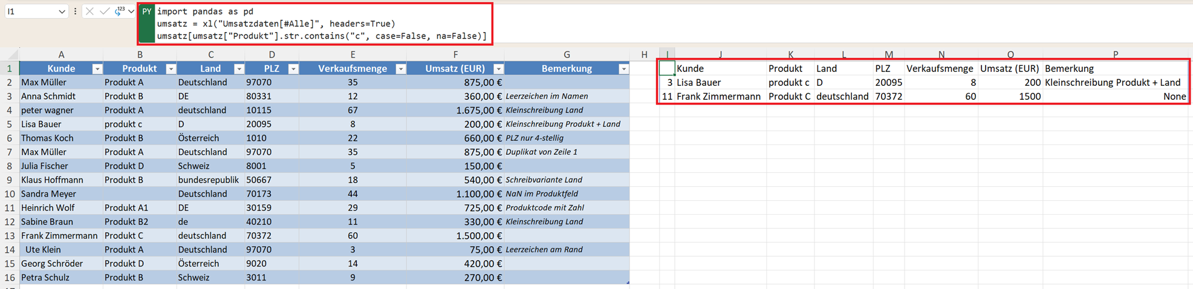This screenshot has width=1193, height=289.
Task: Open the Umsatz (EUR) filter arrow
Action: (498, 69)
